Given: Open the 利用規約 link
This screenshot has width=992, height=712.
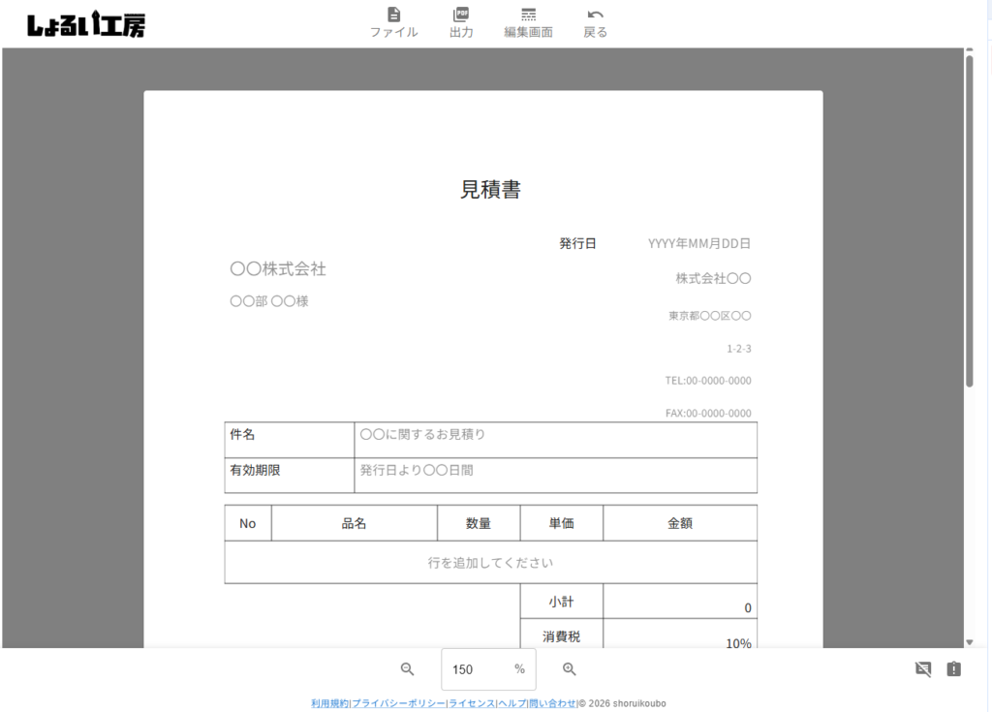Looking at the screenshot, I should 329,703.
